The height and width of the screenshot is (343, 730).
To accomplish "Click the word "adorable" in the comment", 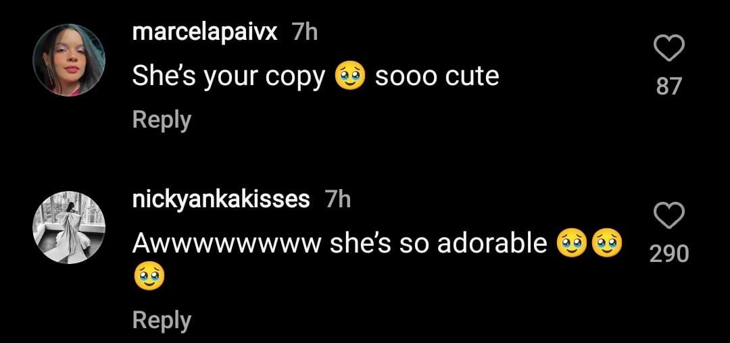I will coord(492,244).
